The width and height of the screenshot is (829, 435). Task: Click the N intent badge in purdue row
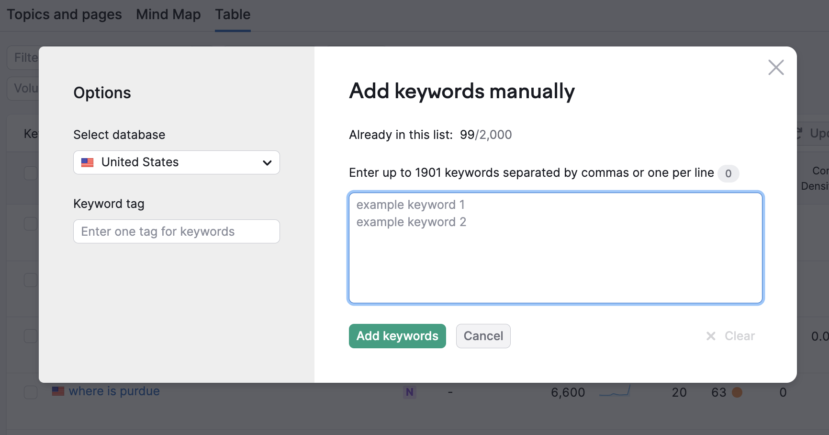(x=409, y=392)
